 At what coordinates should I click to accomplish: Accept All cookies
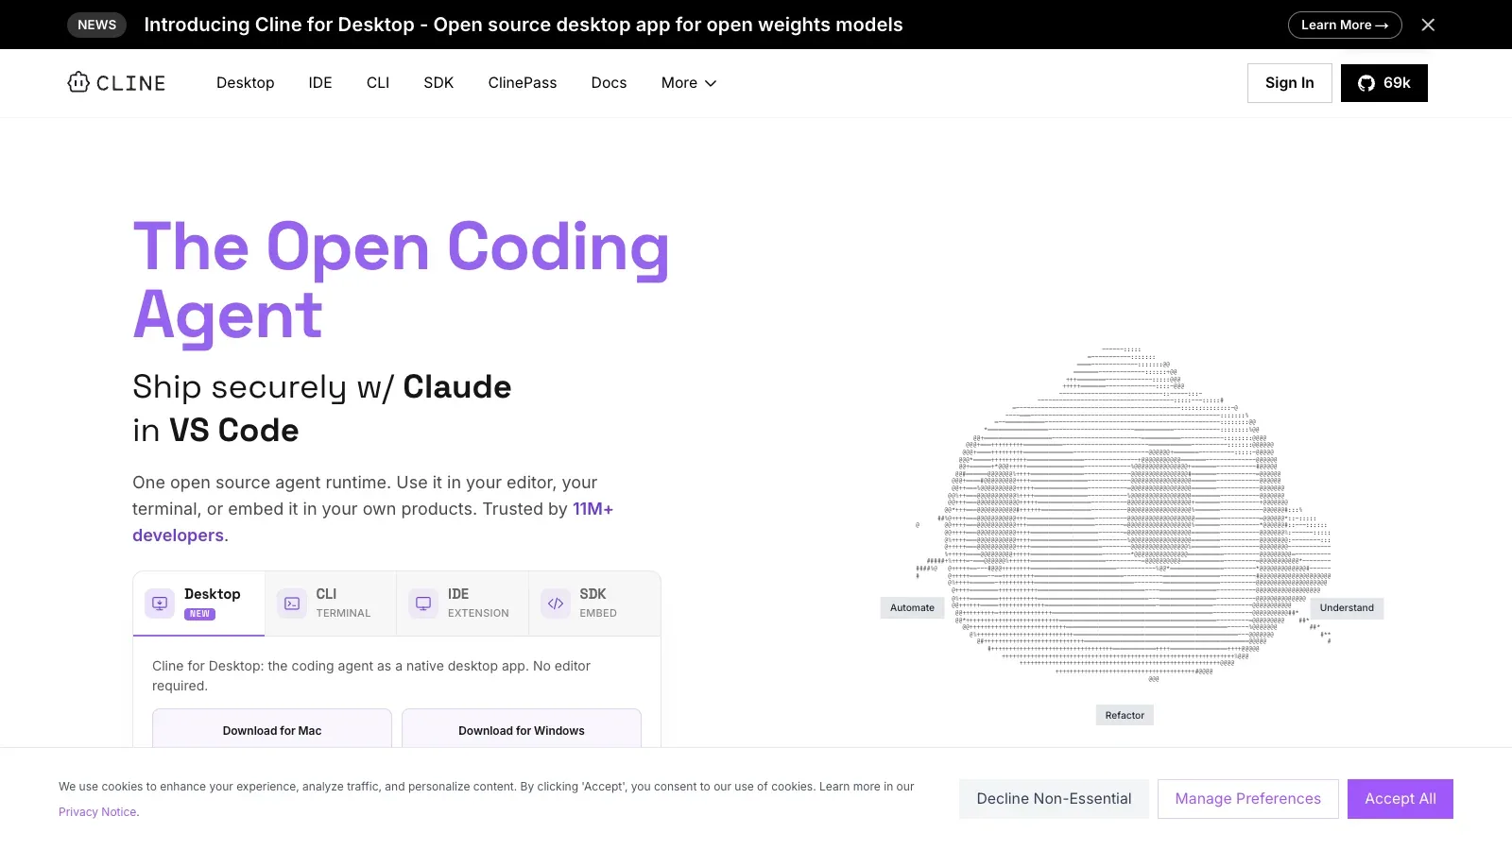click(x=1400, y=799)
